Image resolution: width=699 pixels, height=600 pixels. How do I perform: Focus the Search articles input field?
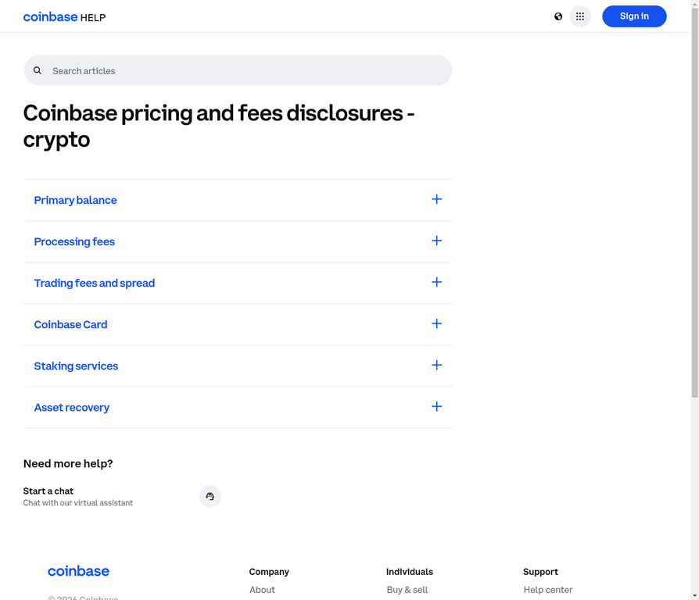click(242, 70)
